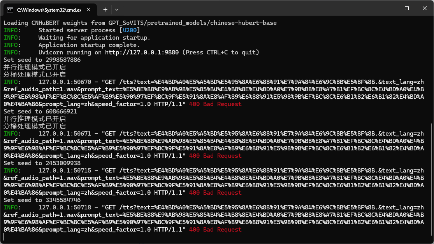This screenshot has height=244, width=434.
Task: Minimize the terminal window
Action: tap(388, 8)
